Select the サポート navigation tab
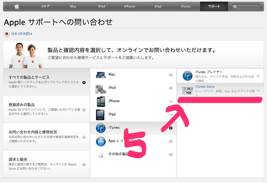This screenshot has width=267, height=183. (214, 7)
